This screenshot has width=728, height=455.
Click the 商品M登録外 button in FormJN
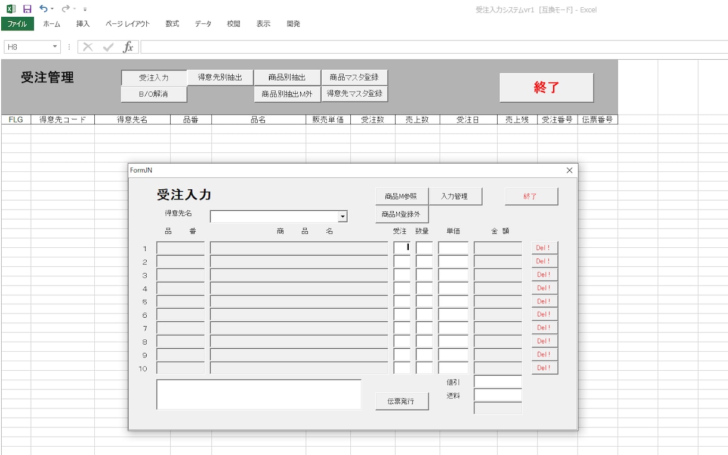click(402, 214)
